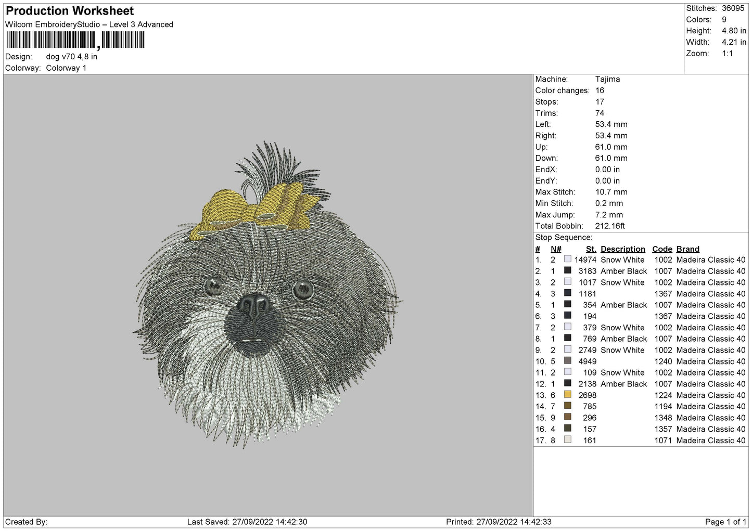Click the Wilcom EmbroideryStudio subtitle

[89, 24]
